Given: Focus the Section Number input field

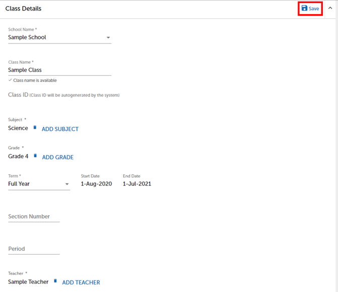Looking at the screenshot, I should pyautogui.click(x=34, y=217).
